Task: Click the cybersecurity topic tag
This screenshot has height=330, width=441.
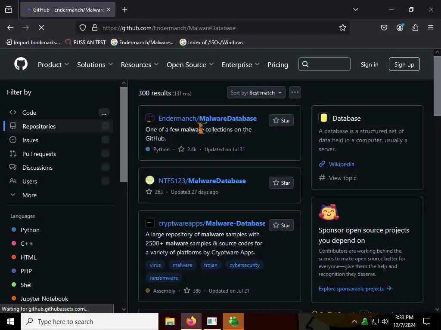Action: tap(245, 265)
